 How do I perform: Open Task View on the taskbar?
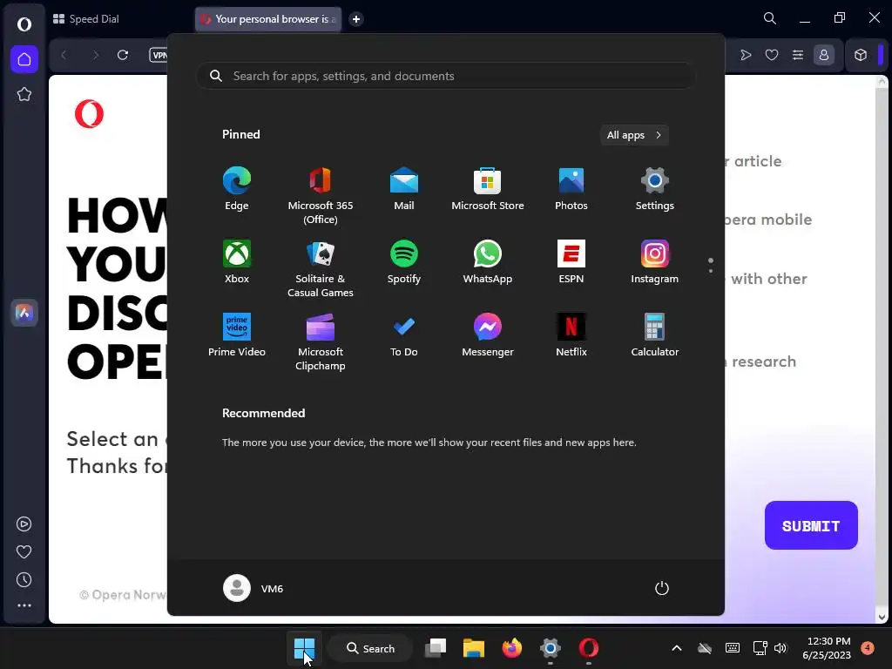coord(436,648)
